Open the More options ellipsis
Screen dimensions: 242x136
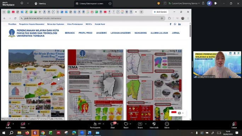(167, 125)
